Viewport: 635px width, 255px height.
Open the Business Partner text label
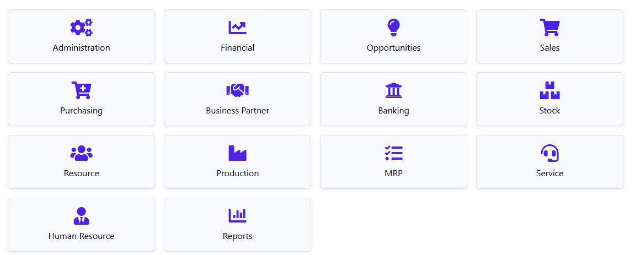point(237,111)
